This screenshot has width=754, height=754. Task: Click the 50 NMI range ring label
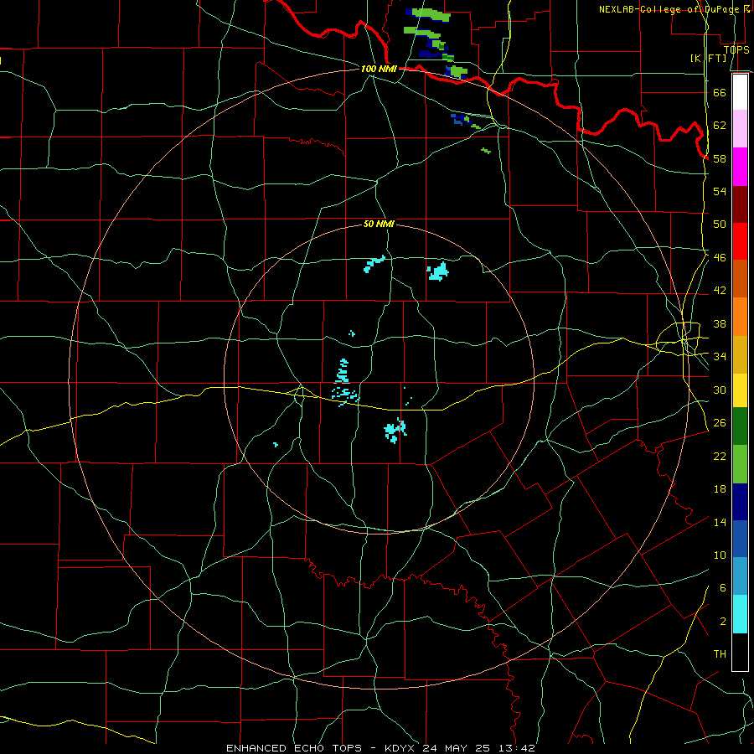(379, 224)
